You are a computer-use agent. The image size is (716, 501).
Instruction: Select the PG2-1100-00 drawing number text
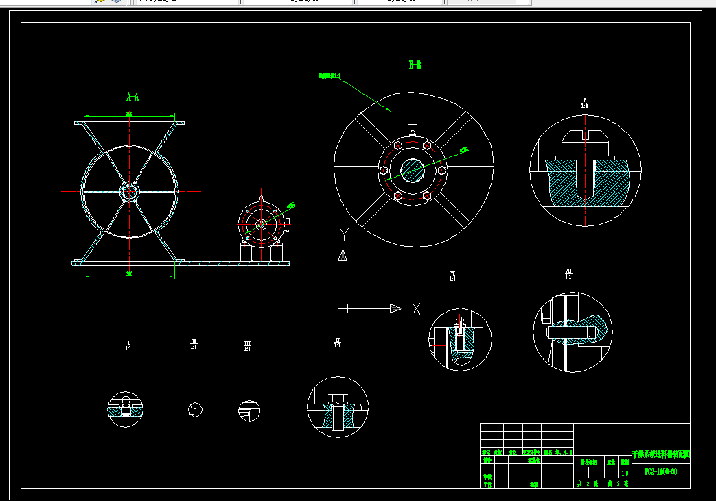point(661,472)
